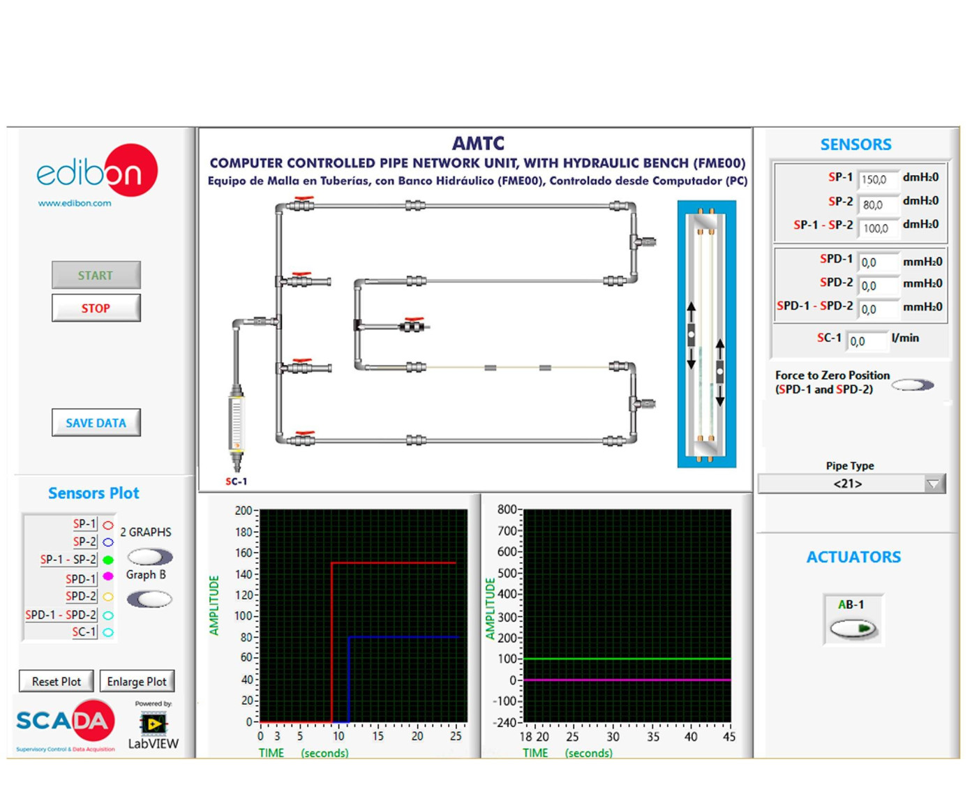Toggle the Graph B switch

point(150,599)
